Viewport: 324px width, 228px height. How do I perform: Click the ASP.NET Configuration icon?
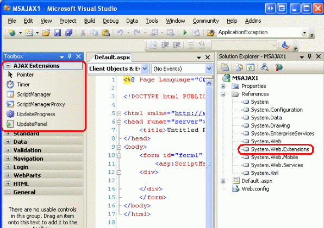pos(279,67)
